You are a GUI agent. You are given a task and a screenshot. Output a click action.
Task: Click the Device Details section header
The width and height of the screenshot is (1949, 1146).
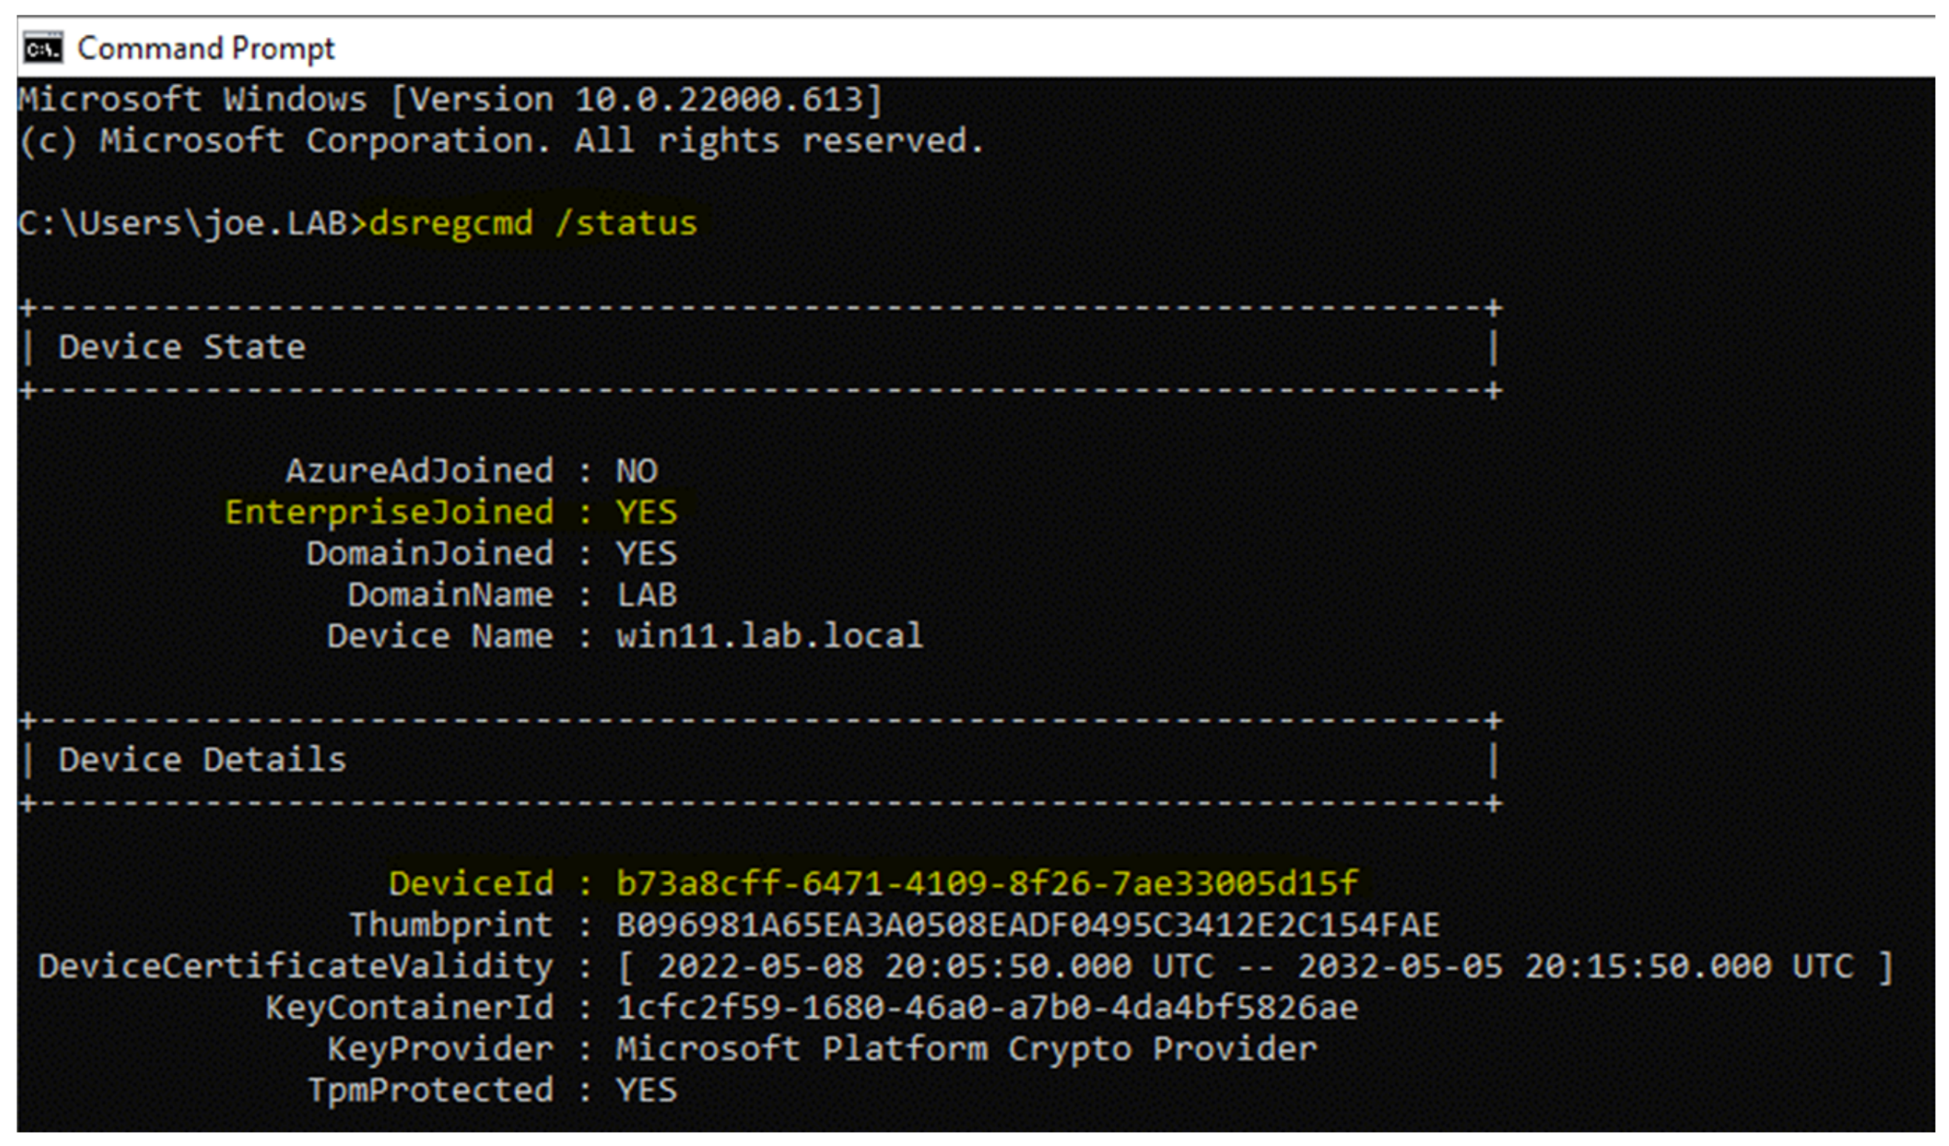tap(202, 760)
